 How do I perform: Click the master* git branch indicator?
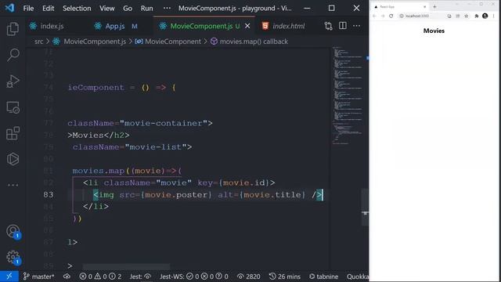tap(38, 277)
